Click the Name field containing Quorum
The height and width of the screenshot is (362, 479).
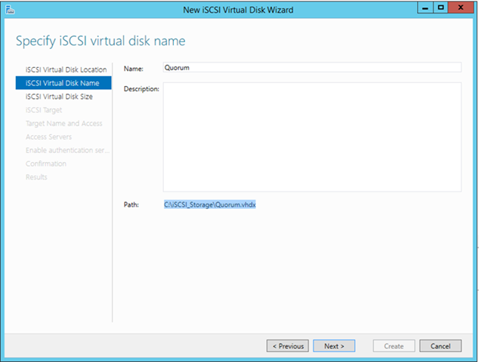click(311, 67)
